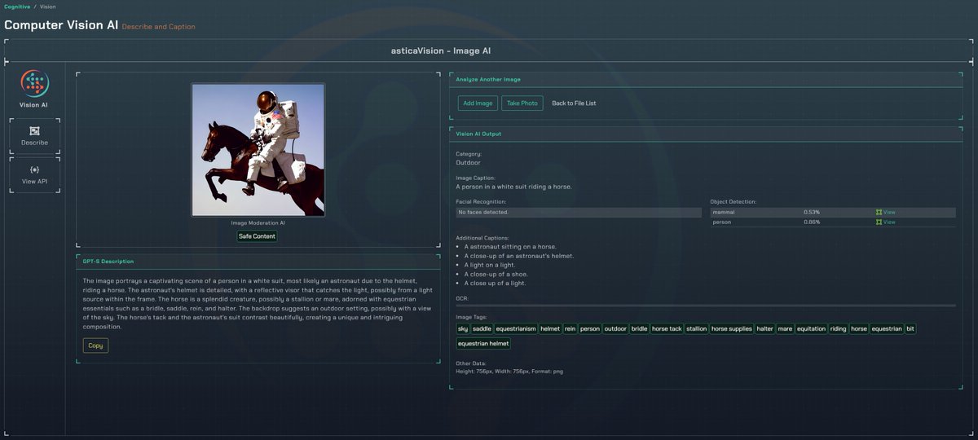Screen dimensions: 978x440
Task: Select the 'equestrian' image tag
Action: pyautogui.click(x=887, y=328)
